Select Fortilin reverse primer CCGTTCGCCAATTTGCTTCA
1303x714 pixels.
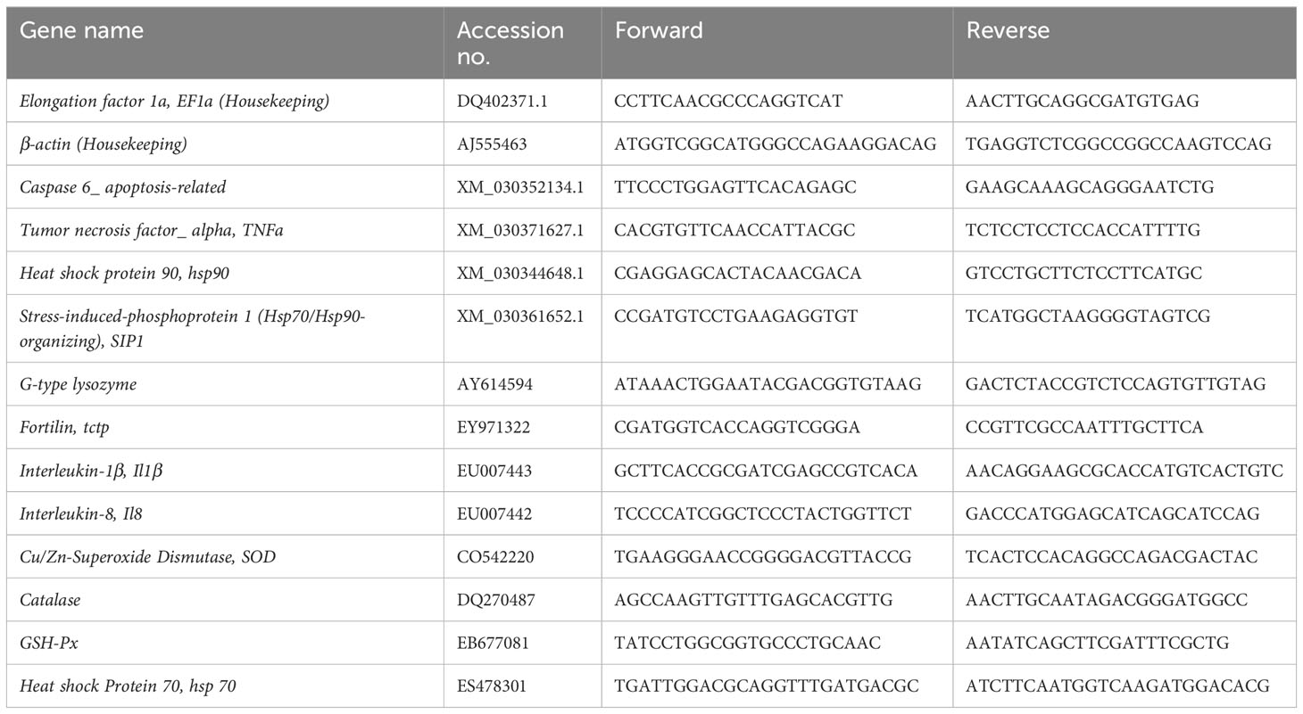[1084, 427]
